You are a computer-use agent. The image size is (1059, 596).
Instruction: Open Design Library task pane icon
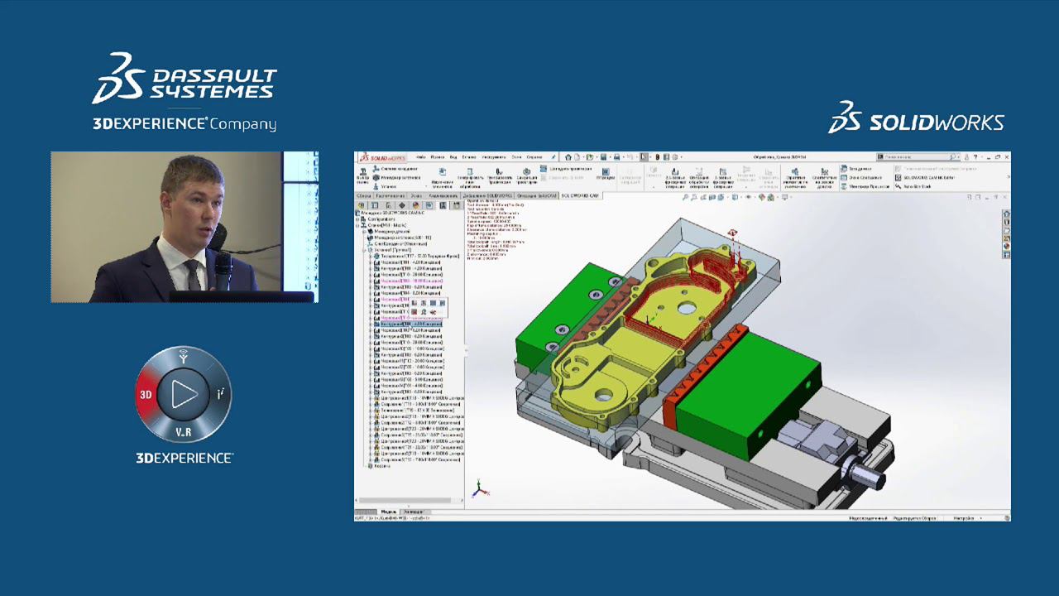(1007, 222)
